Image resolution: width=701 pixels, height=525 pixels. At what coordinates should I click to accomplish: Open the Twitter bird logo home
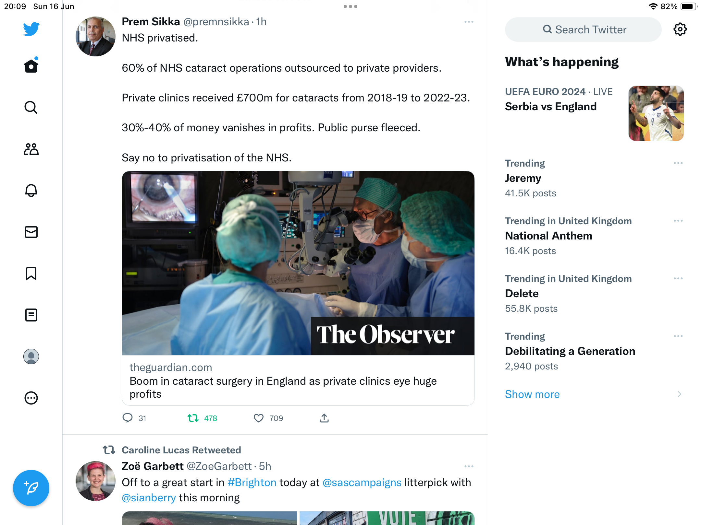(31, 29)
